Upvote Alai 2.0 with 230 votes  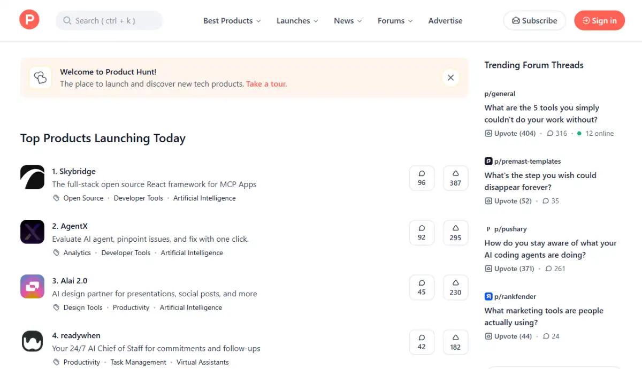455,287
